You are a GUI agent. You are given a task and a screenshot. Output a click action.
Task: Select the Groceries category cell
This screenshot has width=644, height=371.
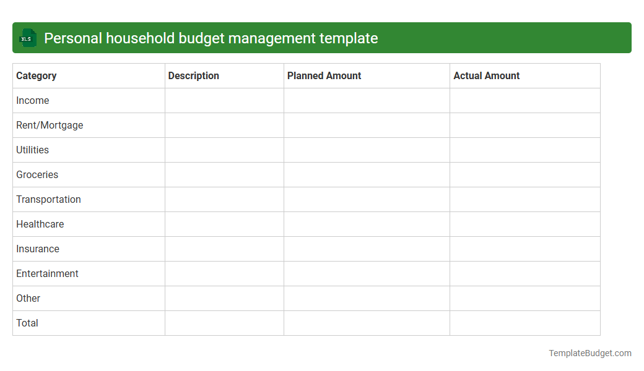[x=37, y=174]
